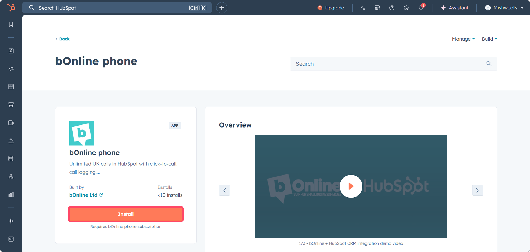Open the Development code sidebar icon
The width and height of the screenshot is (530, 252).
tap(11, 239)
